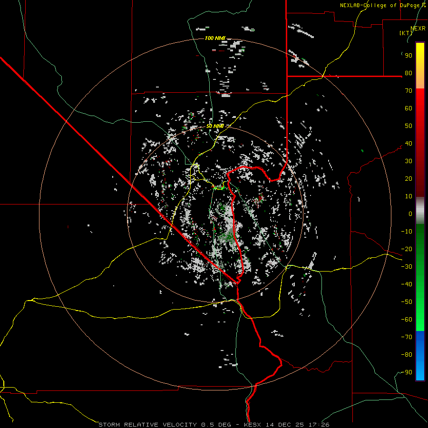Screen dimensions: 428x428
Task: Click the 40 label on the velocity scale
Action: click(x=409, y=144)
